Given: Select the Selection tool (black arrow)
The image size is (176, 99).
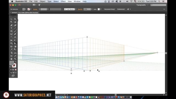Looking at the screenshot, I should [x=12, y=19].
